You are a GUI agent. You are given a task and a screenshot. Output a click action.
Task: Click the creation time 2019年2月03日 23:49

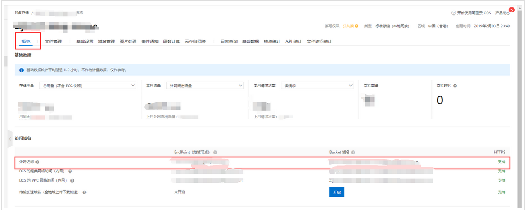492,26
